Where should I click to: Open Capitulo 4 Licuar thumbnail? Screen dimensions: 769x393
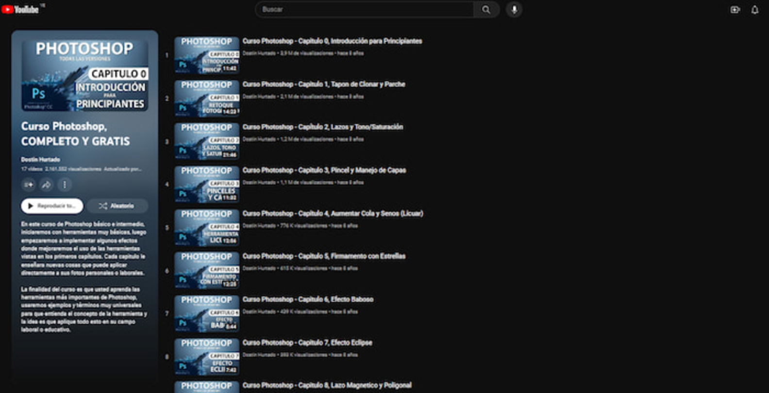click(207, 228)
